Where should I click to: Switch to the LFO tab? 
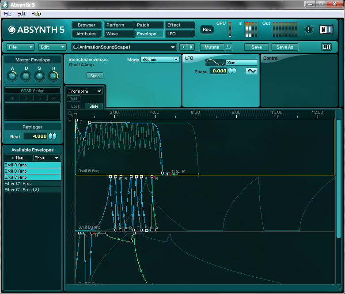[x=180, y=34]
